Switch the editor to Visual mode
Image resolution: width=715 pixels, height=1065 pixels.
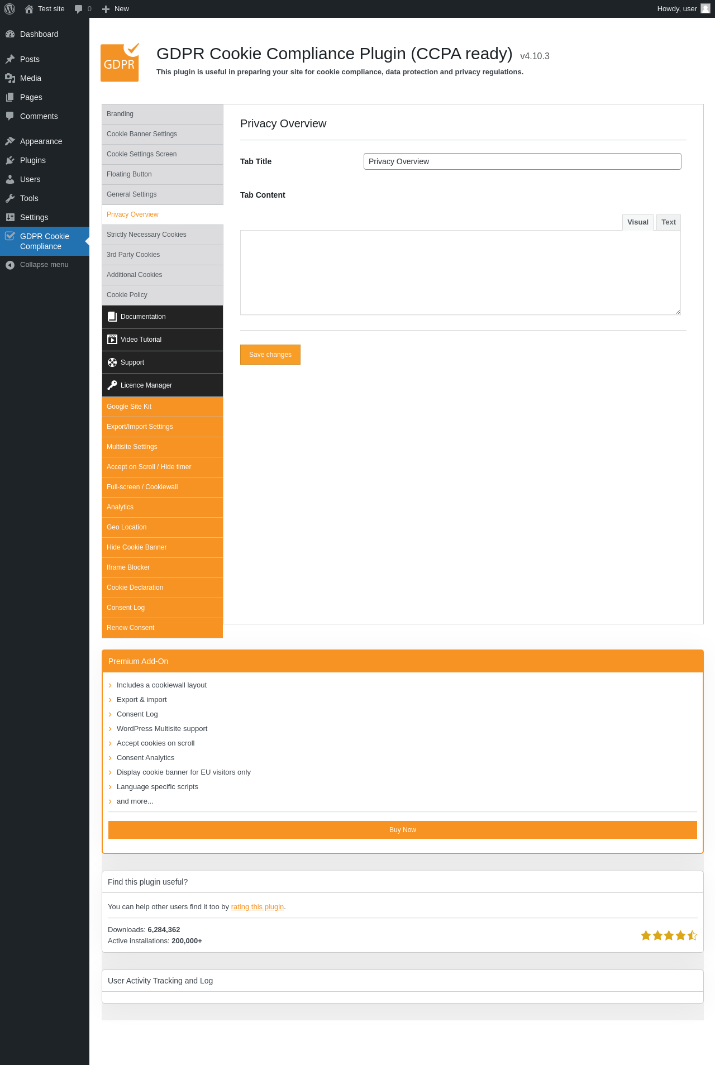[638, 222]
